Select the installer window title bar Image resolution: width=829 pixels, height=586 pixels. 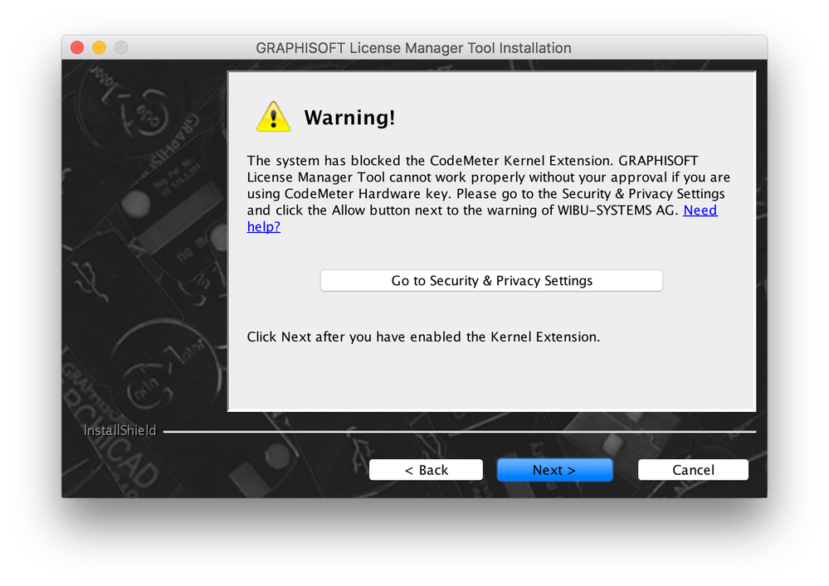coord(414,48)
